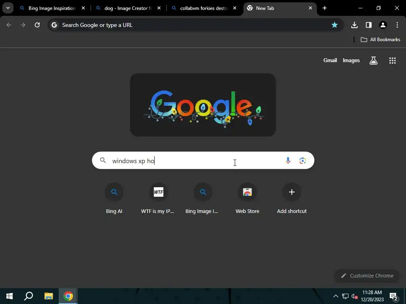Viewport: 406px width, 304px height.
Task: Open taskbar search magnifier
Action: pyautogui.click(x=29, y=296)
